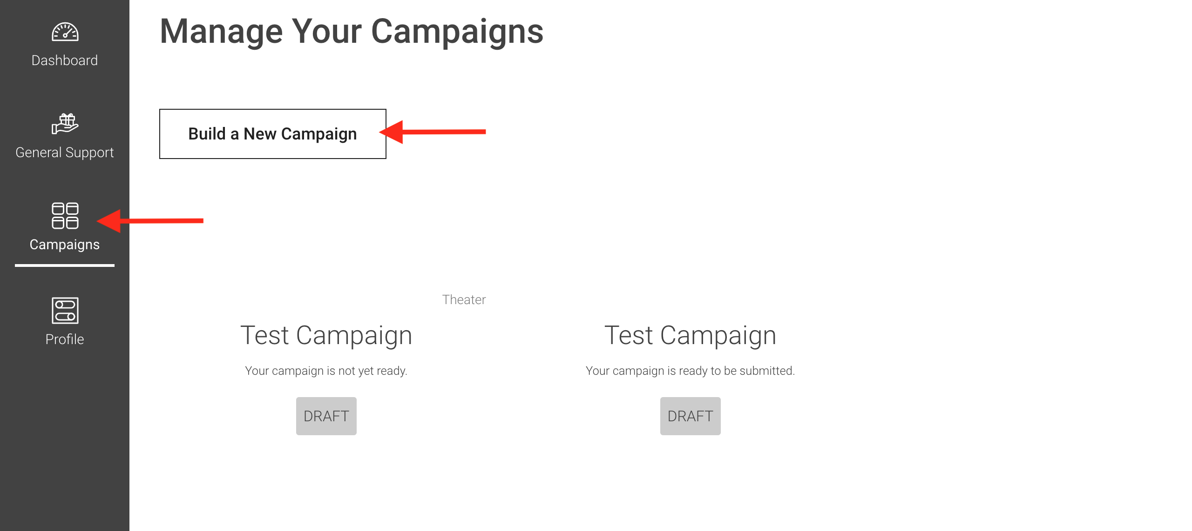Viewport: 1192px width, 531px height.
Task: Open the second Test Campaign title
Action: pyautogui.click(x=691, y=335)
